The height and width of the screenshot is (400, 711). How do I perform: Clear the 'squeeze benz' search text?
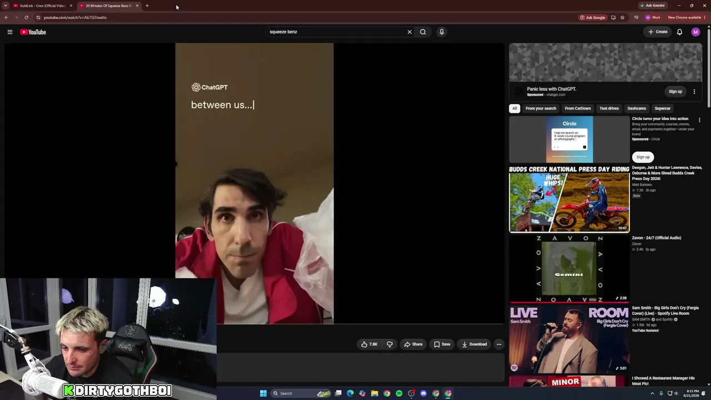pyautogui.click(x=409, y=32)
